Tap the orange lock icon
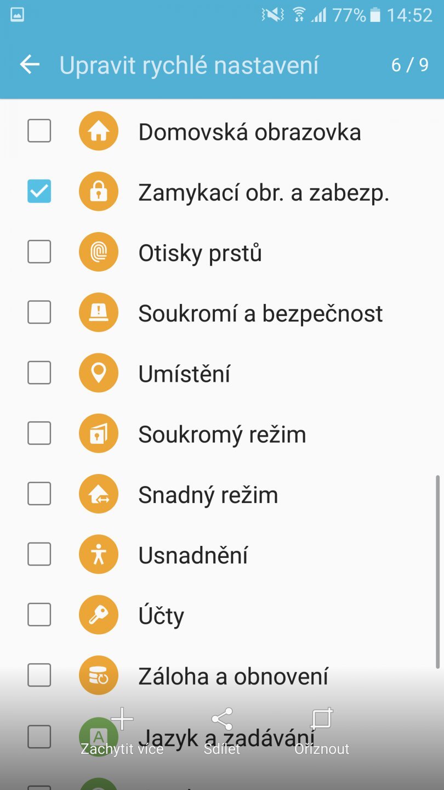Image resolution: width=444 pixels, height=790 pixels. [x=99, y=191]
